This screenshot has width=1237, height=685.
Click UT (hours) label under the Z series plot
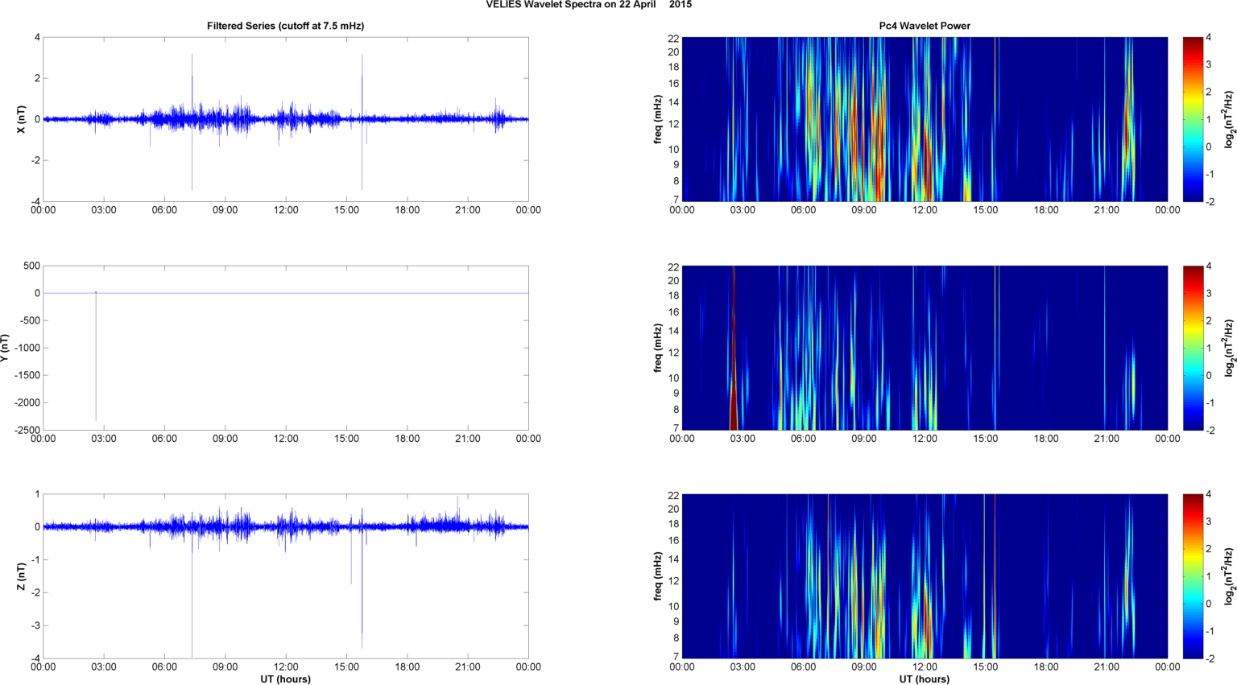point(286,679)
